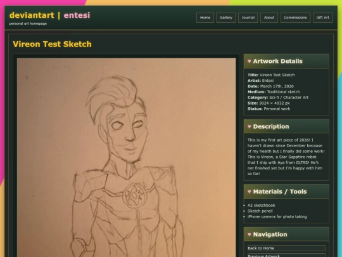Image resolution: width=342 pixels, height=257 pixels.
Task: Select the Date: March 17th, 2026 line
Action: tap(270, 86)
